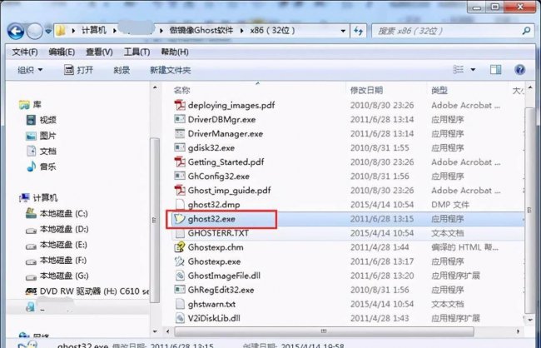Click the Ghostexp.exe file icon

(180, 261)
